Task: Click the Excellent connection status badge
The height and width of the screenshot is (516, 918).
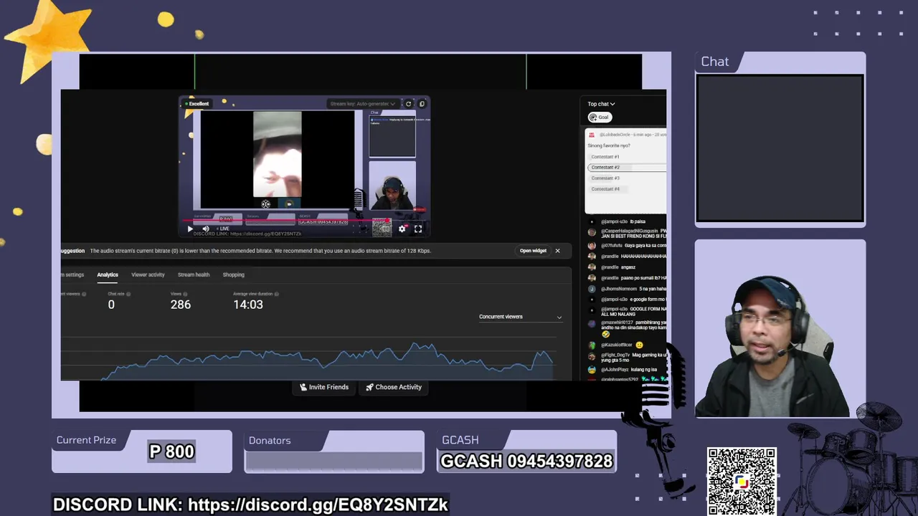Action: [197, 104]
